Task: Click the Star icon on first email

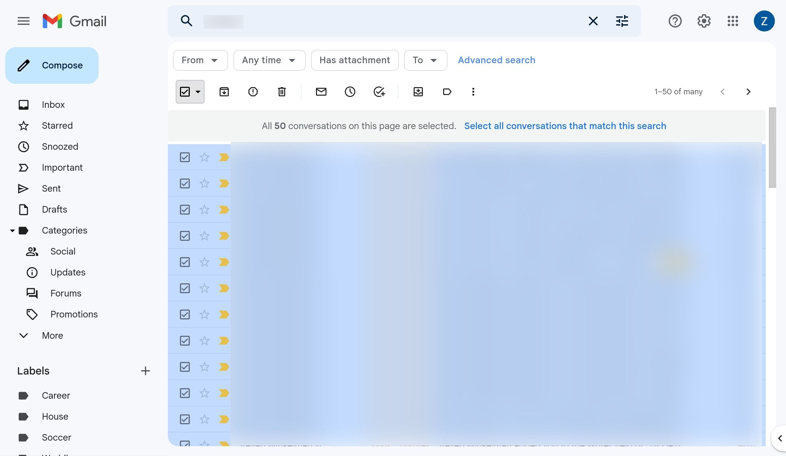Action: click(204, 157)
